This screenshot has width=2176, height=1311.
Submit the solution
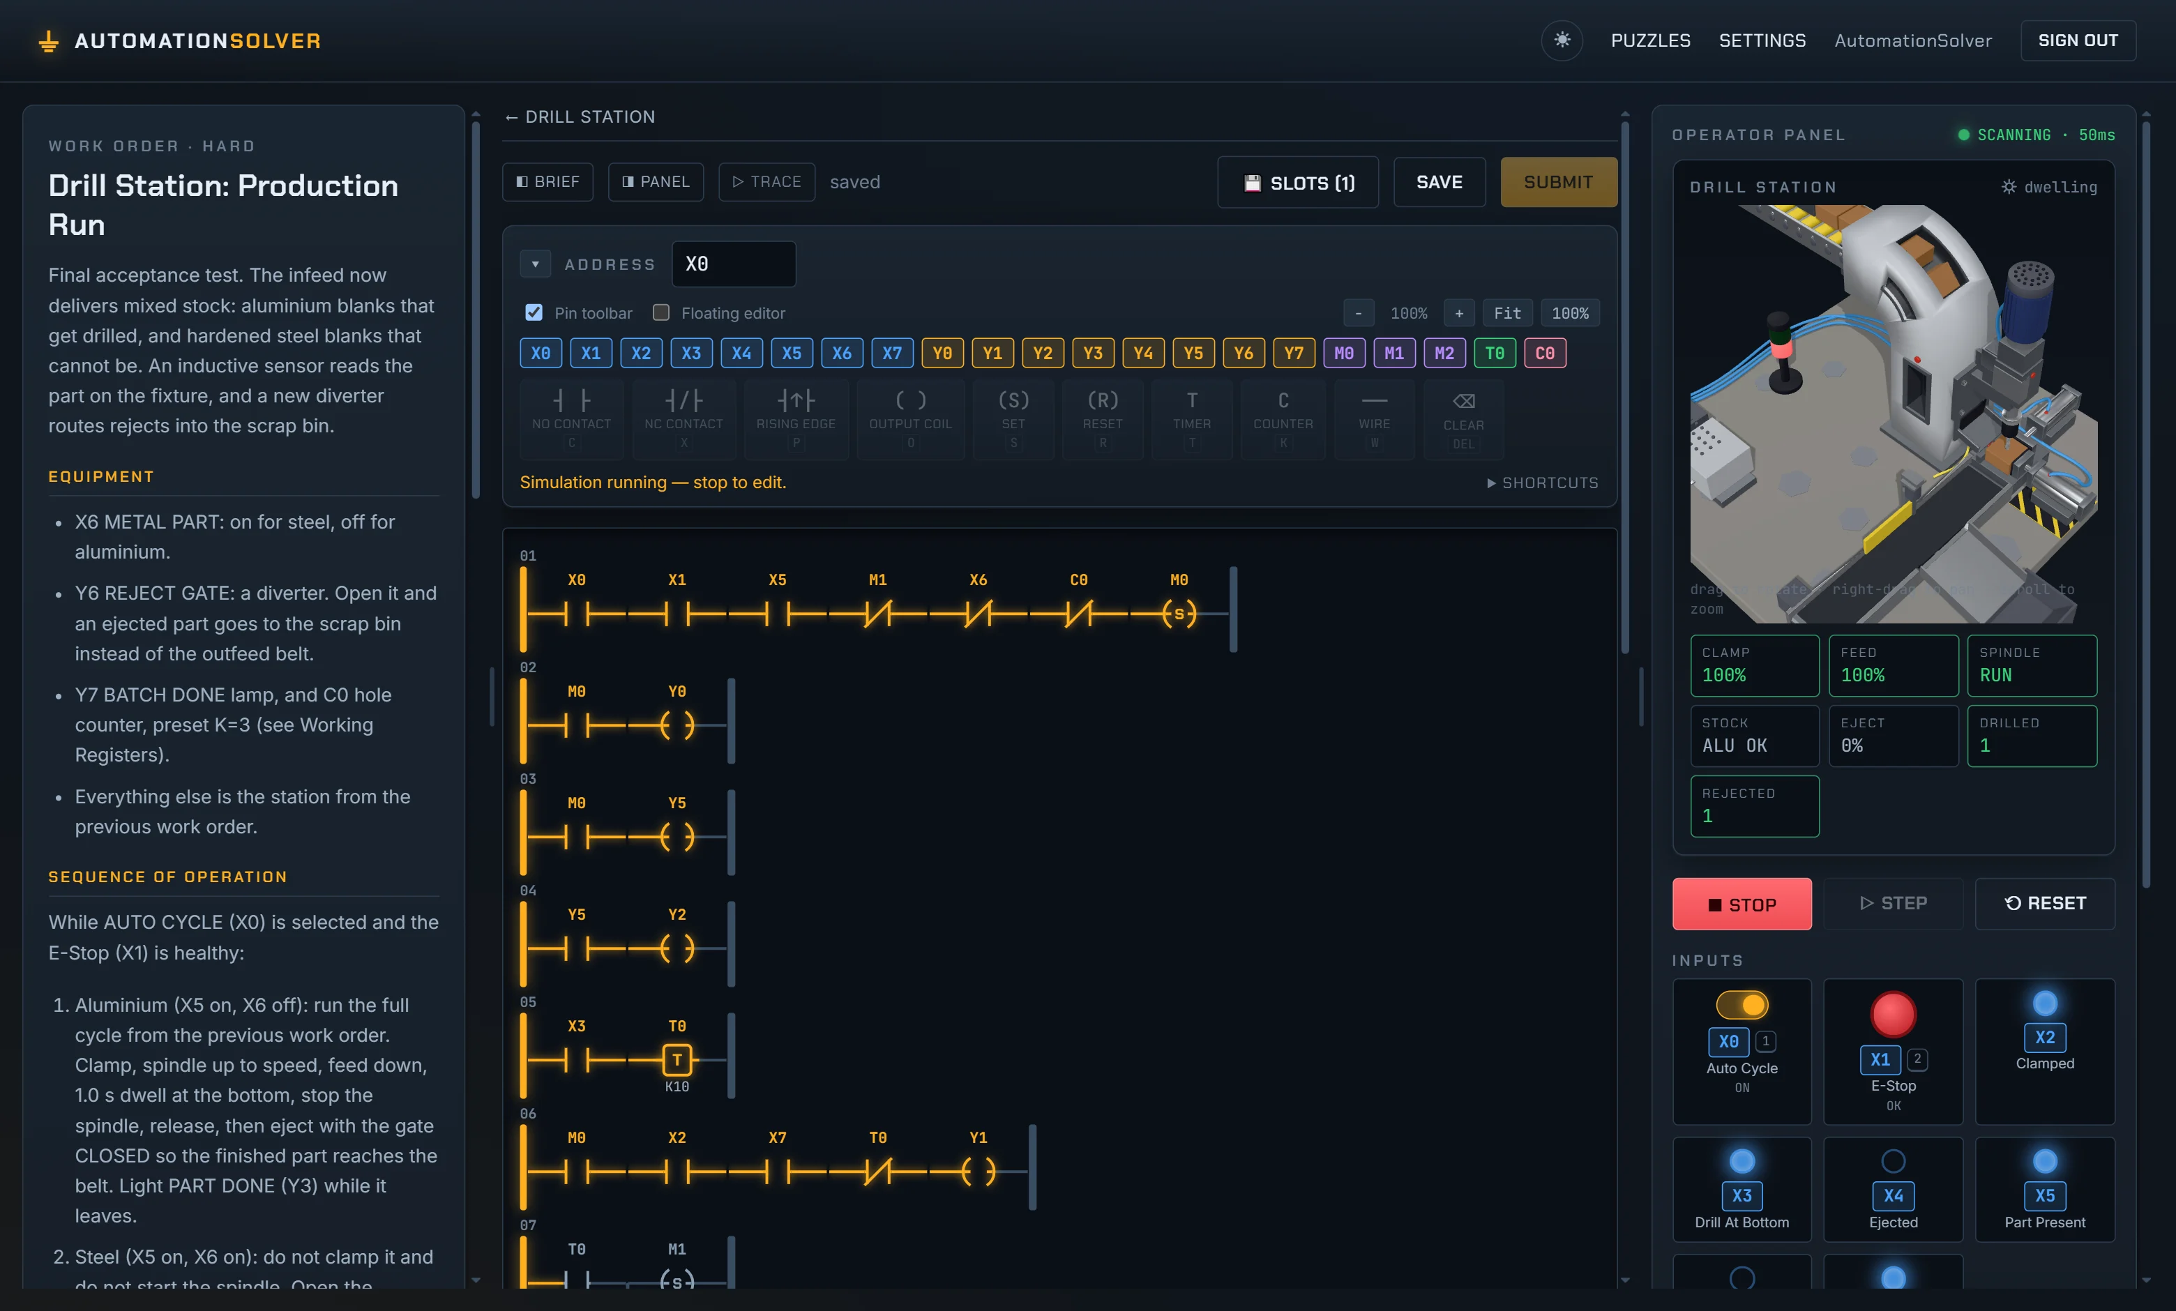tap(1558, 182)
